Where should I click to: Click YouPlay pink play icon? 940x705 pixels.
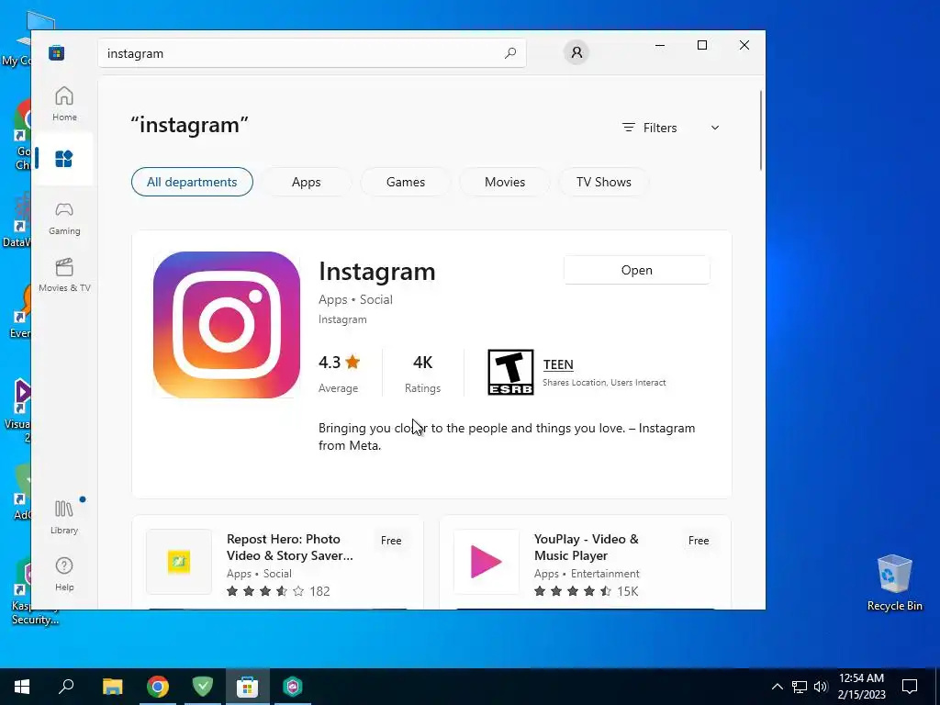point(487,562)
